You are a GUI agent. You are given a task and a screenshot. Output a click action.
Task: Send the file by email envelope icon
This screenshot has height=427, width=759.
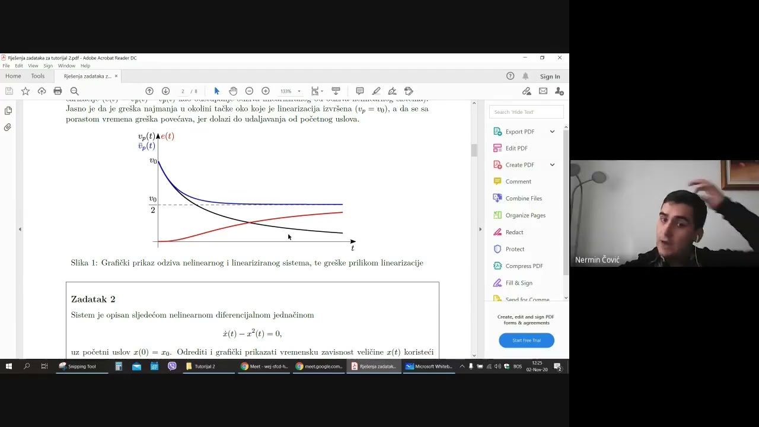click(x=543, y=91)
